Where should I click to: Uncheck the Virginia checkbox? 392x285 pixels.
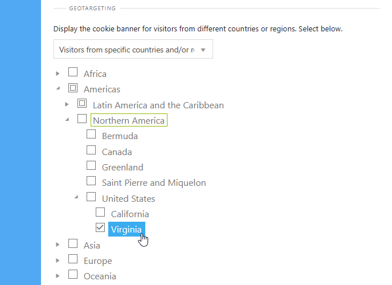pos(100,227)
